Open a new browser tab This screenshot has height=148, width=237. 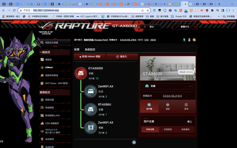click(x=219, y=4)
